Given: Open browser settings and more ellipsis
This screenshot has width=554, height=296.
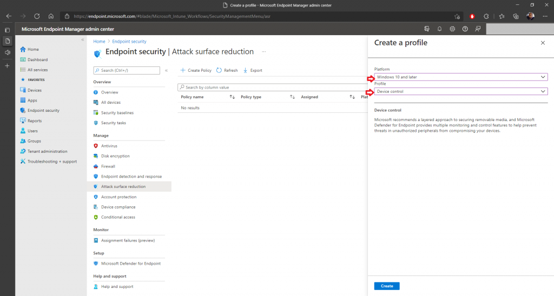Looking at the screenshot, I should coord(545,16).
